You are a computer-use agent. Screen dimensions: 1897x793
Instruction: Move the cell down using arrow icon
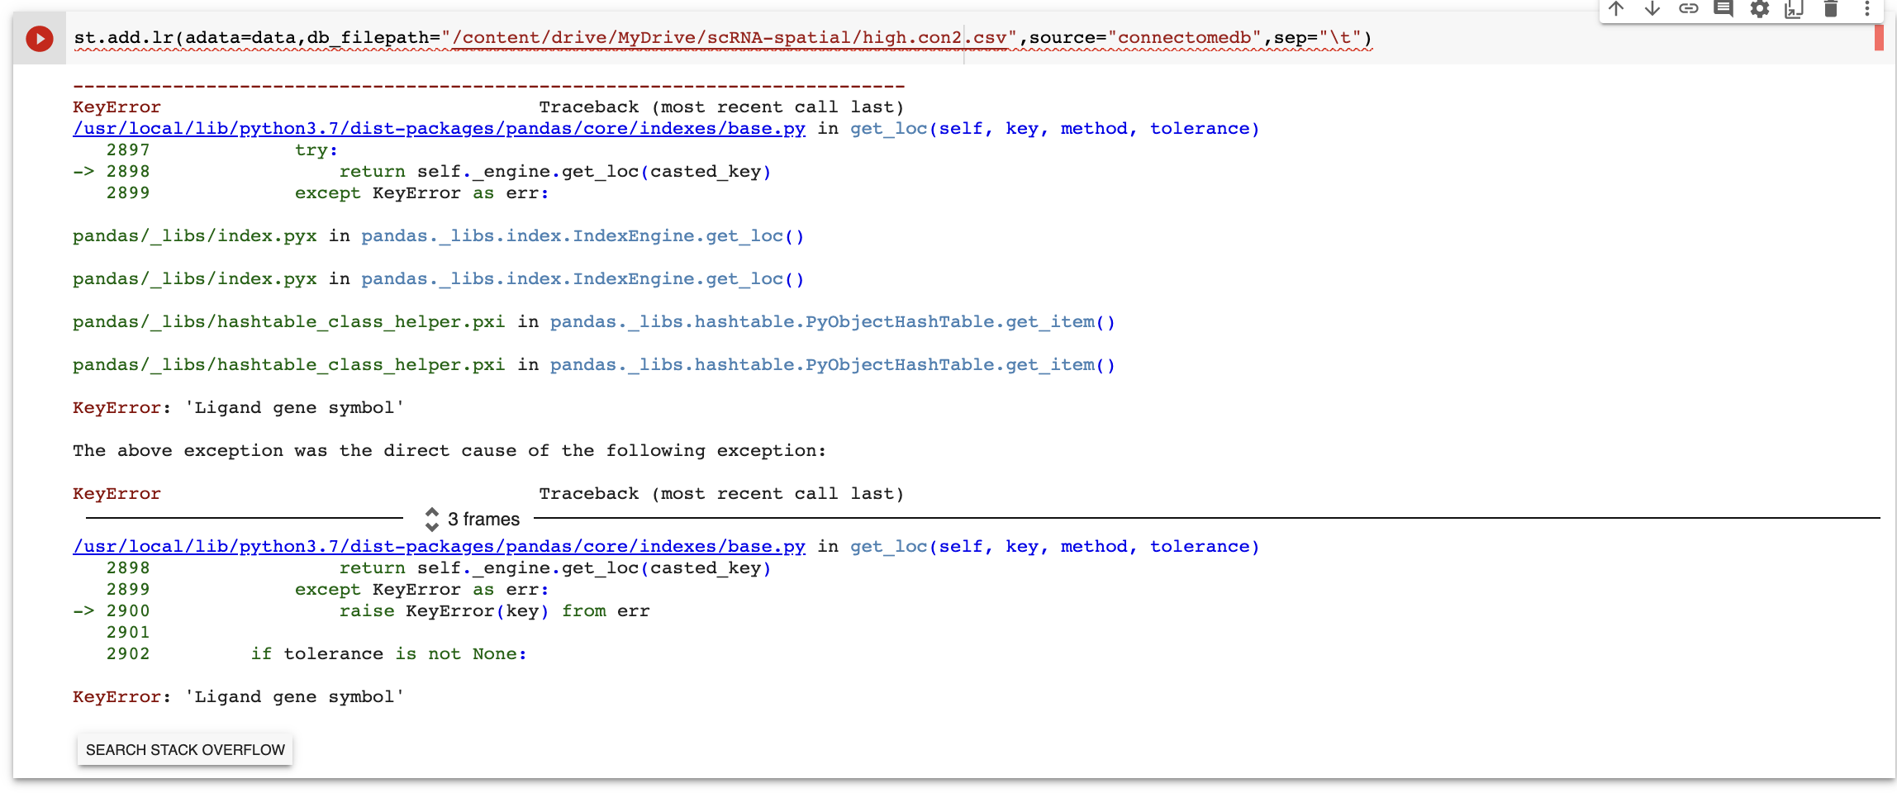1652,10
